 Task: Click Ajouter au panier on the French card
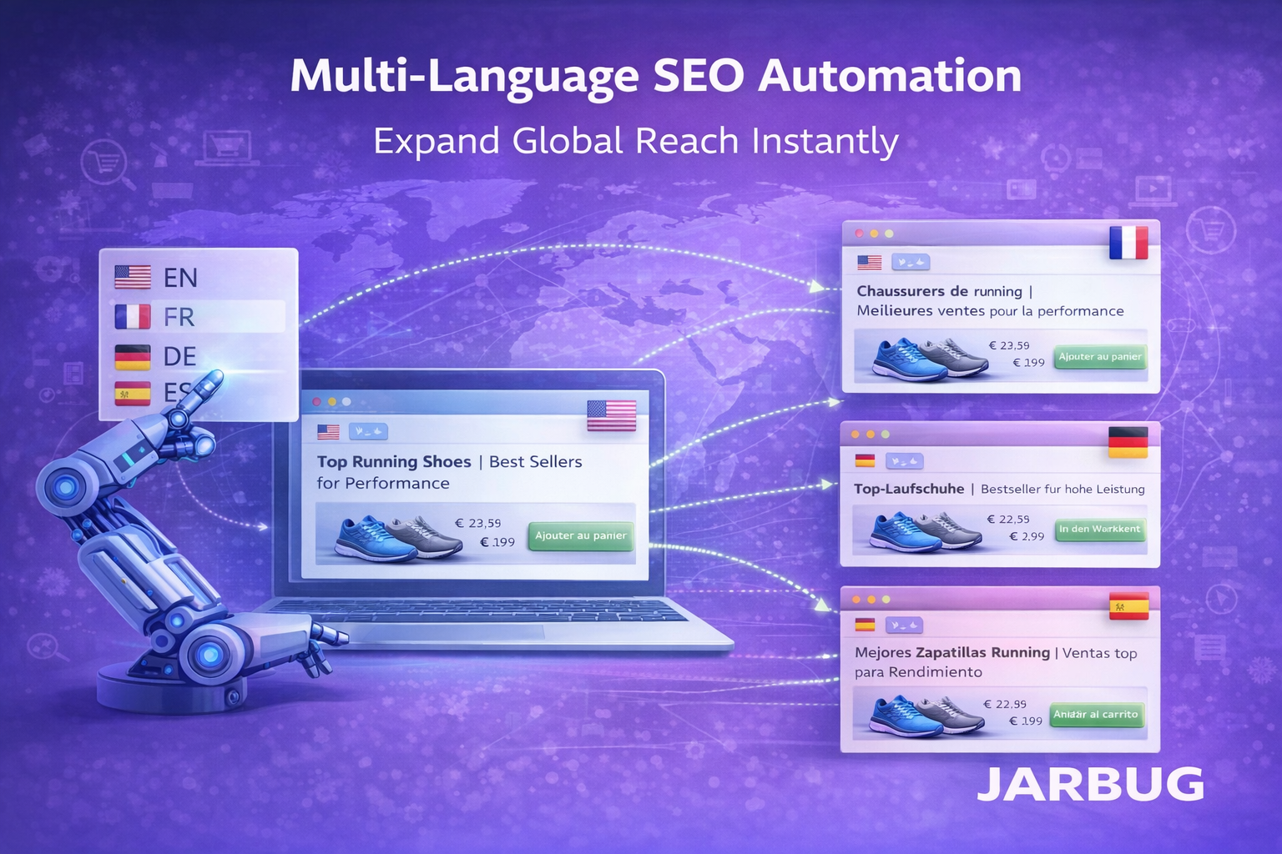(1099, 356)
